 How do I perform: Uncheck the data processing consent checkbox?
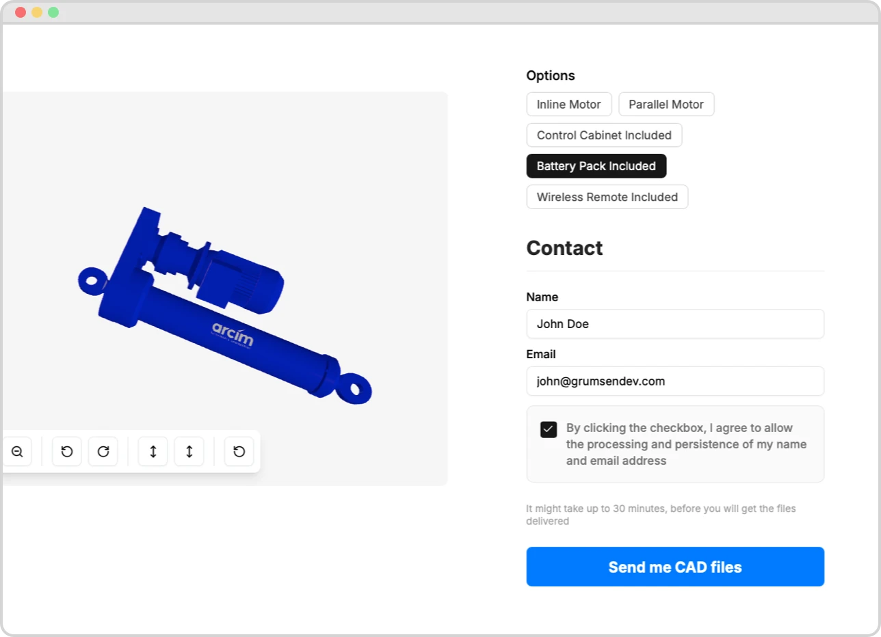tap(549, 429)
